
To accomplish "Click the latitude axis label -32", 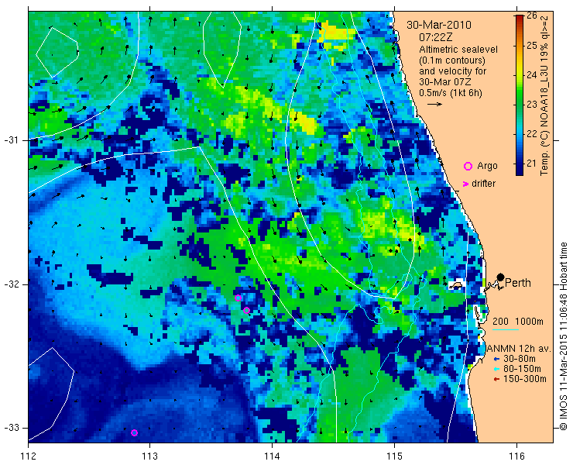I will tap(13, 284).
